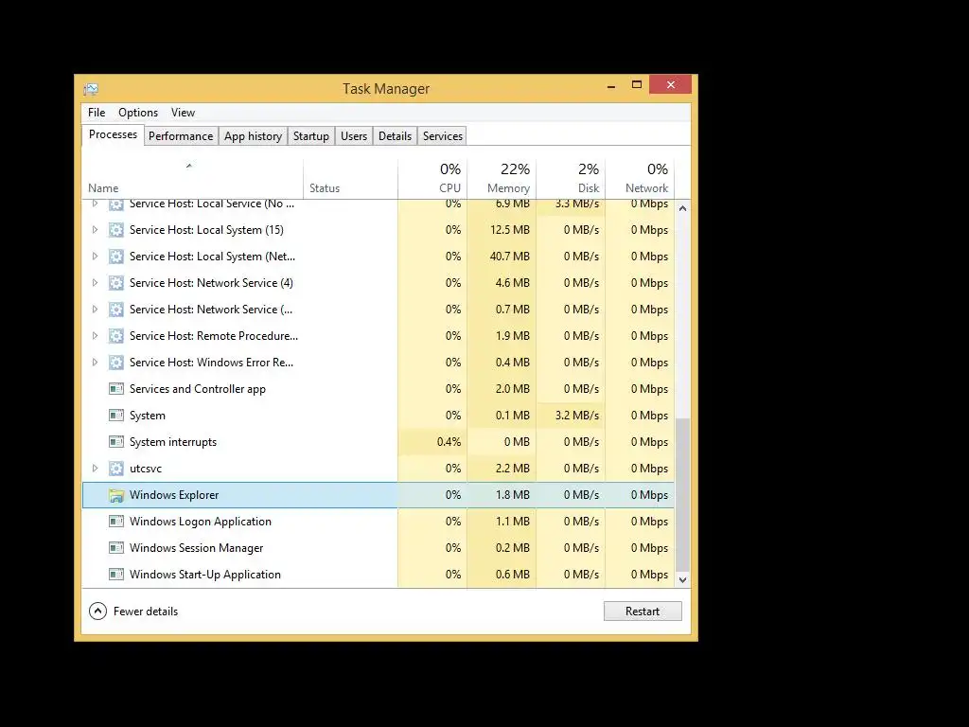Select the utcsvc process name
The width and height of the screenshot is (969, 727).
coord(146,469)
